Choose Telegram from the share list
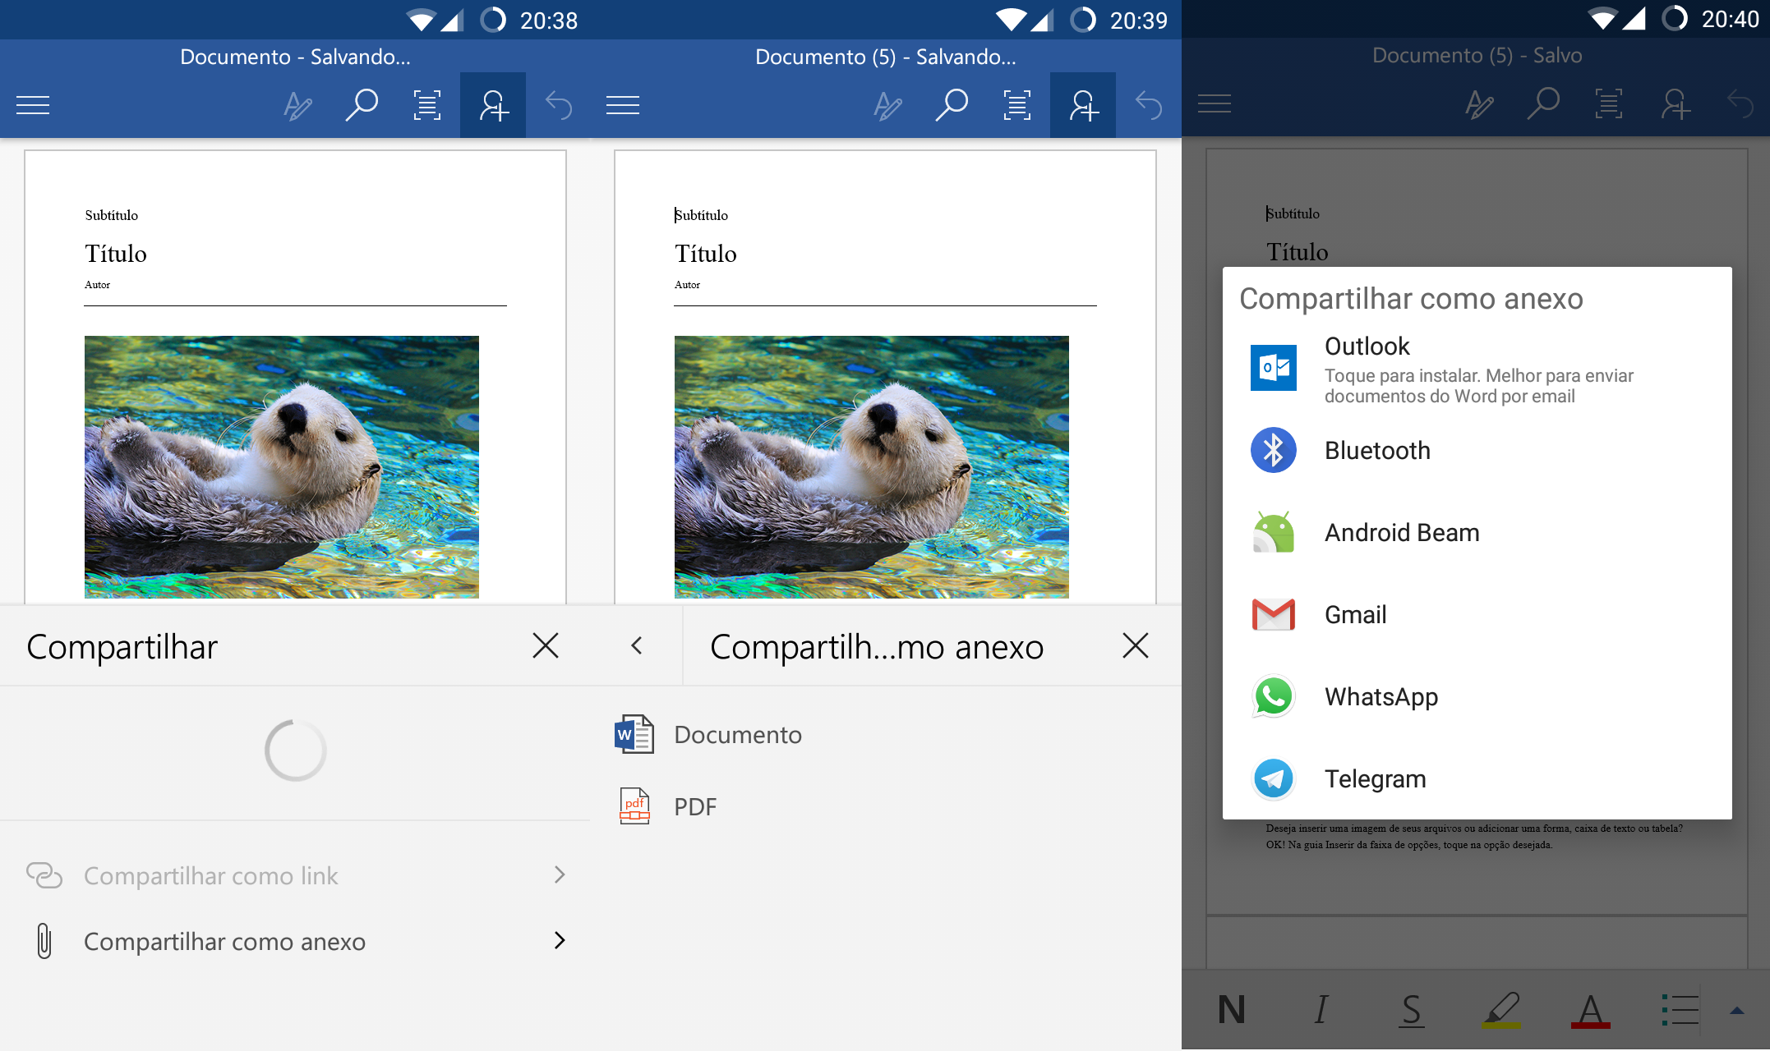Viewport: 1770px width, 1051px height. pyautogui.click(x=1375, y=778)
